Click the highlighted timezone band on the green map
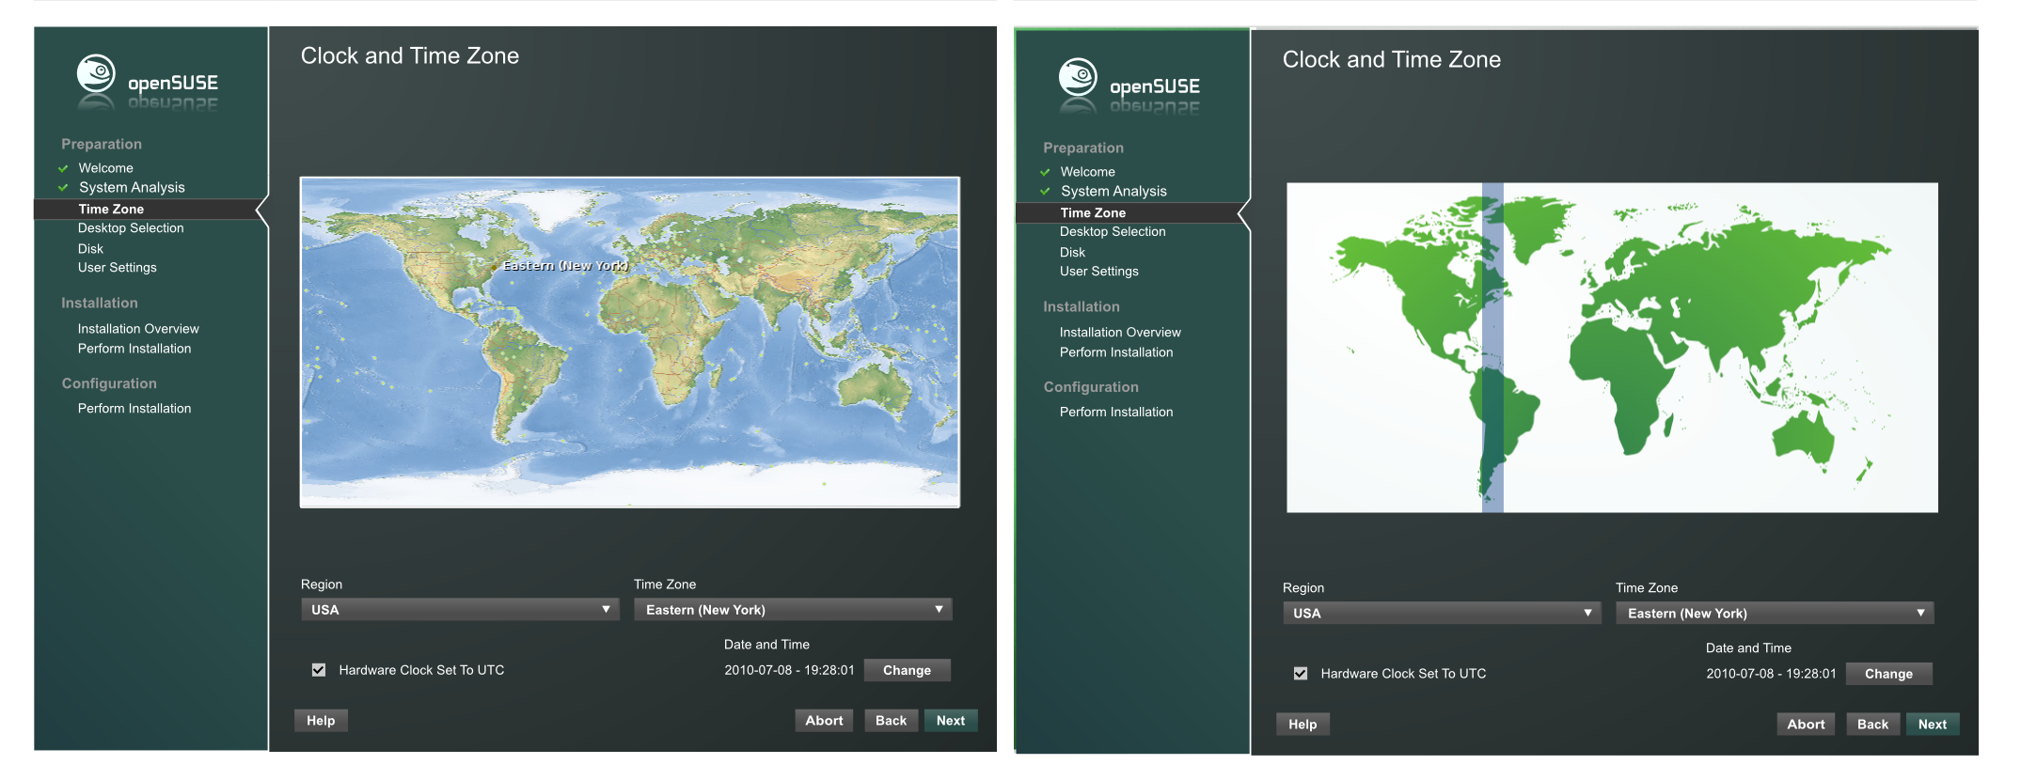 1492,348
